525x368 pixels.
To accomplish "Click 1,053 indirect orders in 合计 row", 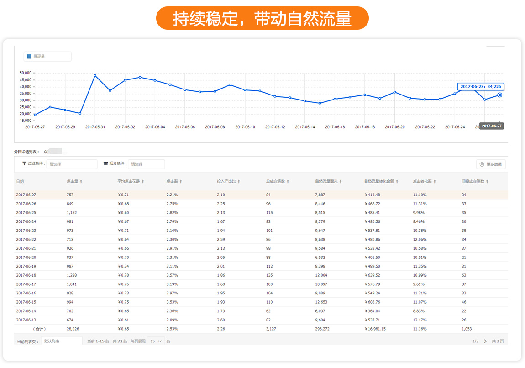I will click(x=467, y=329).
